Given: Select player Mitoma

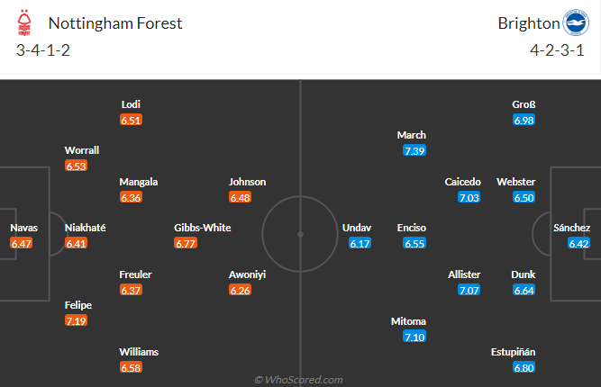Looking at the screenshot, I should click(x=408, y=321).
